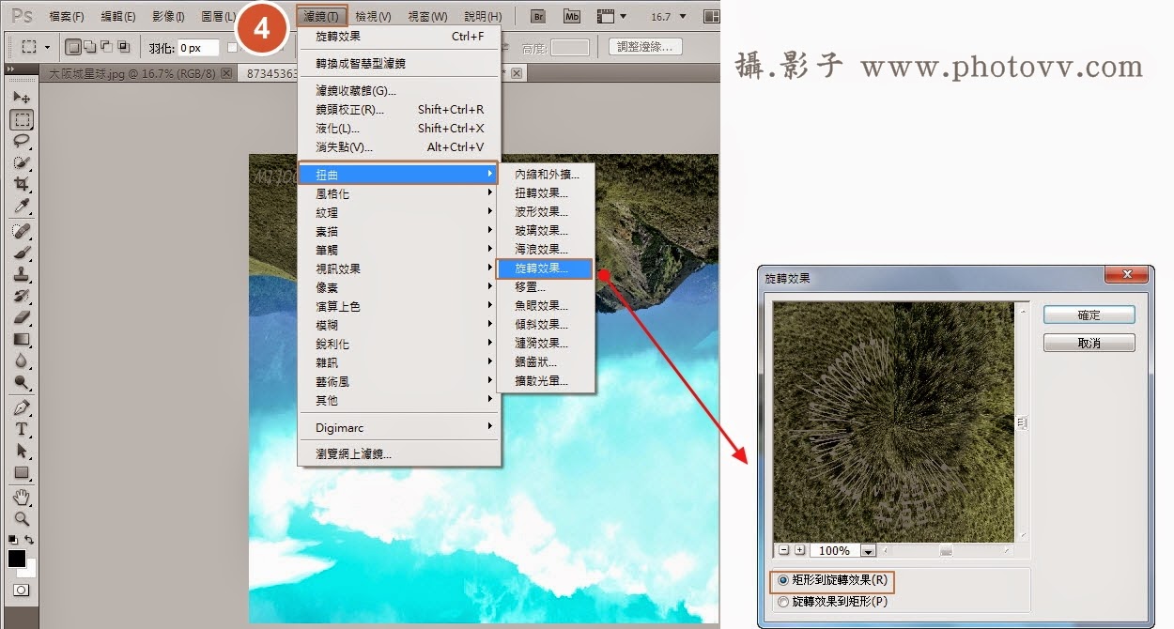The image size is (1174, 629).
Task: Select the Dodge tool
Action: click(x=22, y=382)
